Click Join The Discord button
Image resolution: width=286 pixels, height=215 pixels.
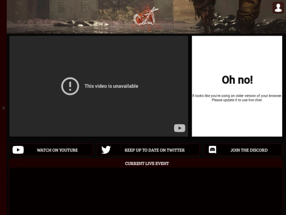point(243,150)
